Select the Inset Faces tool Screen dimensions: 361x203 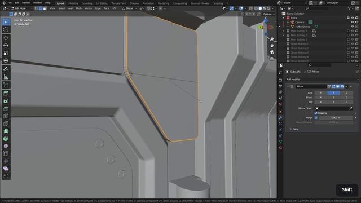point(6,101)
